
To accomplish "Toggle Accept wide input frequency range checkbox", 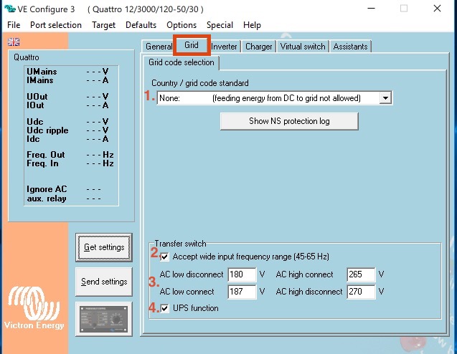I will (166, 257).
